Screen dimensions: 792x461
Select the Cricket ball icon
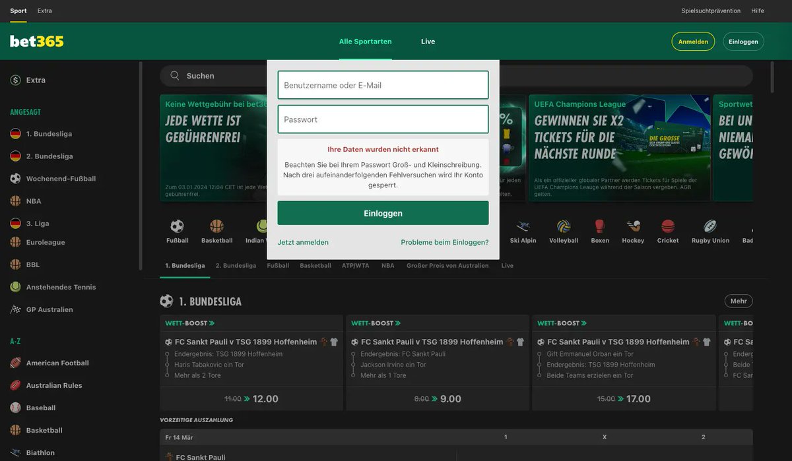pos(668,227)
